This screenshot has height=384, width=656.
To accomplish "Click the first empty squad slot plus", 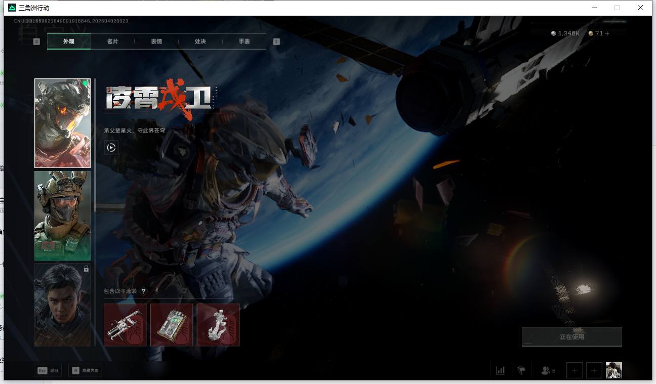I will (x=575, y=370).
